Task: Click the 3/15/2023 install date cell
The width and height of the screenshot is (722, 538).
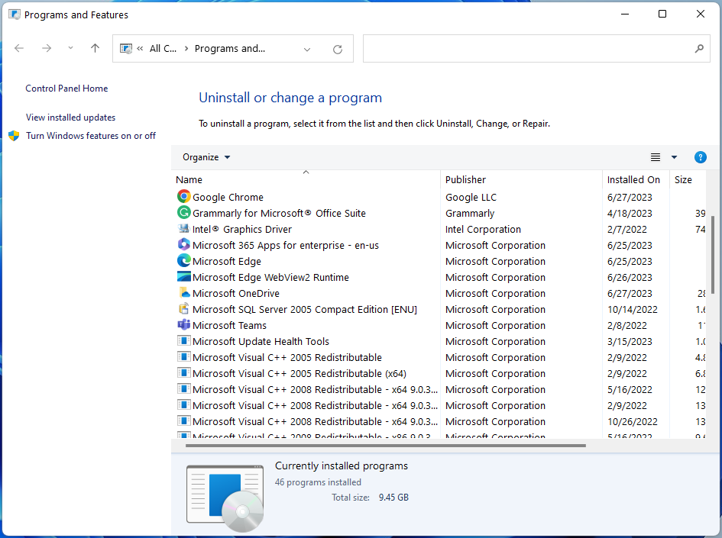Action: 630,341
